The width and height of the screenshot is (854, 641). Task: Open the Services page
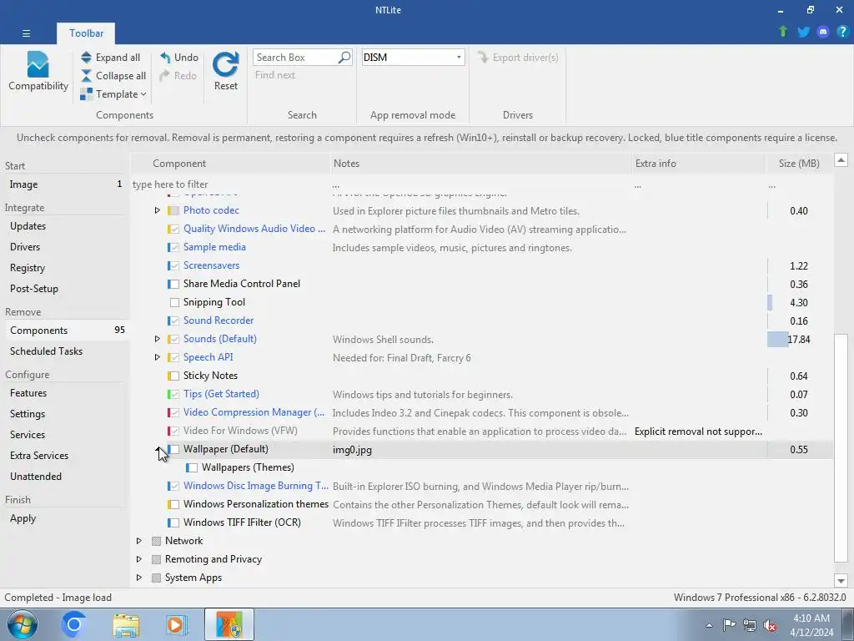pyautogui.click(x=65, y=435)
